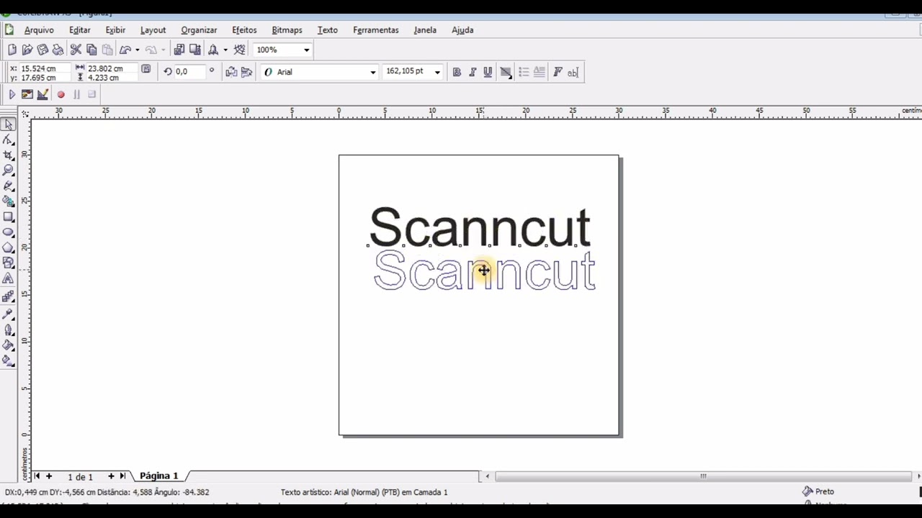Select the Rectangle tool
Viewport: 922px width, 518px height.
tap(9, 217)
